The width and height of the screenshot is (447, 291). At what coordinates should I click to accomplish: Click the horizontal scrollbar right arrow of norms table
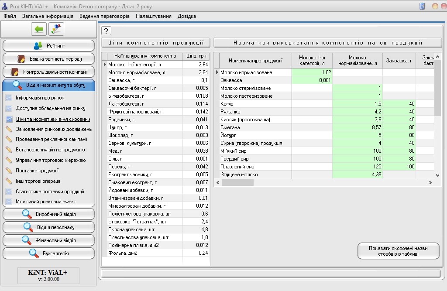pos(432,182)
